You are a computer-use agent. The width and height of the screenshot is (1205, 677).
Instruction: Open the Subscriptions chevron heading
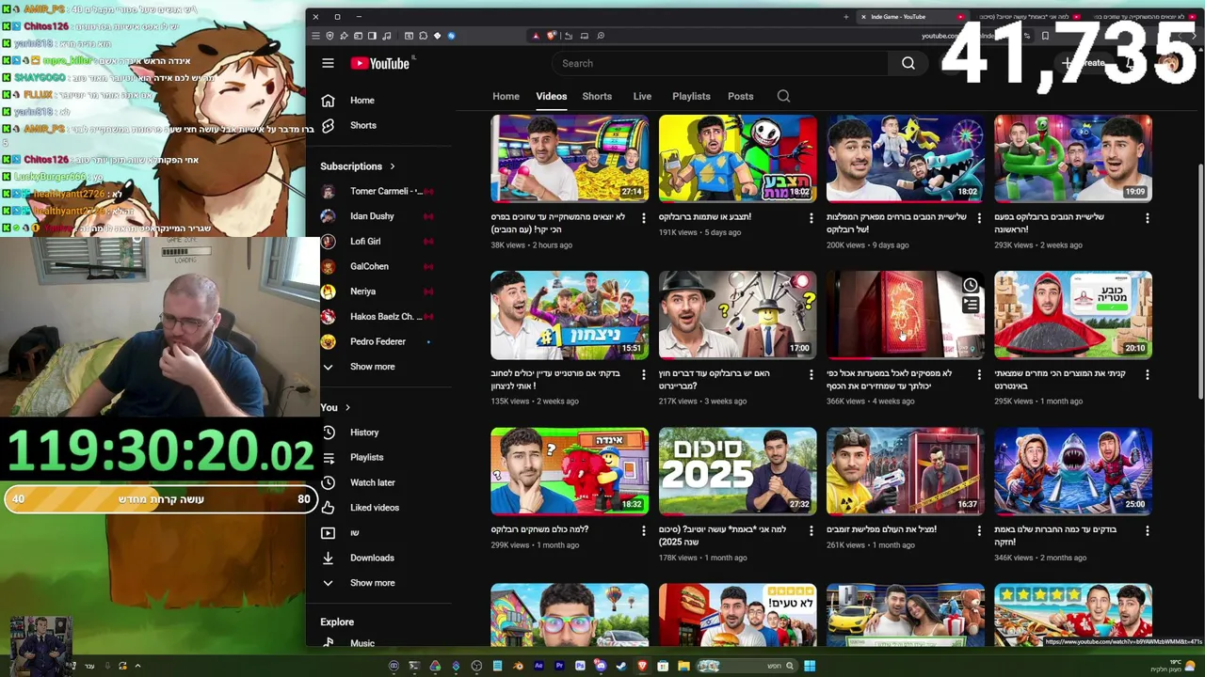click(358, 166)
